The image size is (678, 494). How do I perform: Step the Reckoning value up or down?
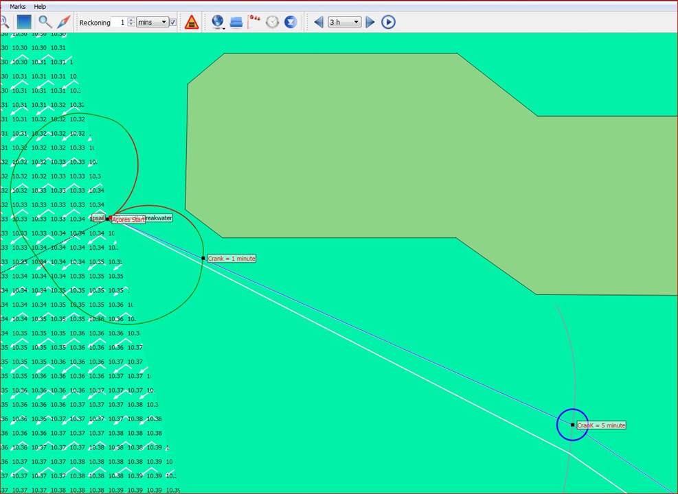click(131, 22)
